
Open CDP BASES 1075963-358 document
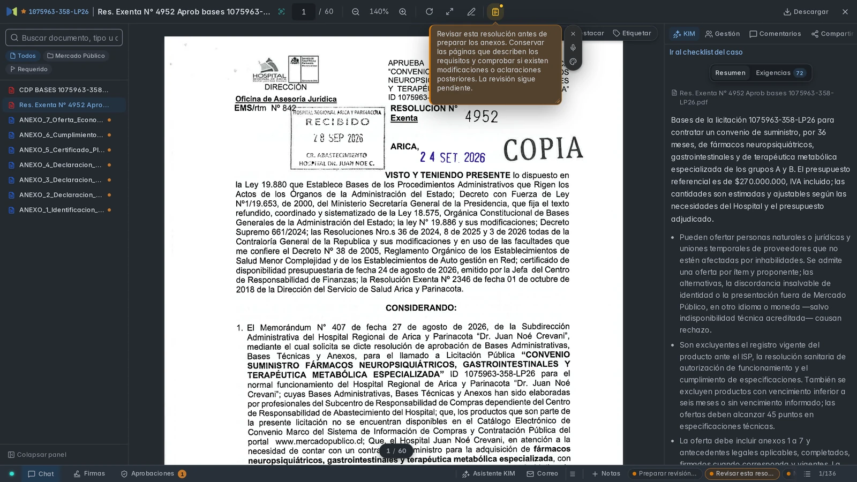click(63, 90)
